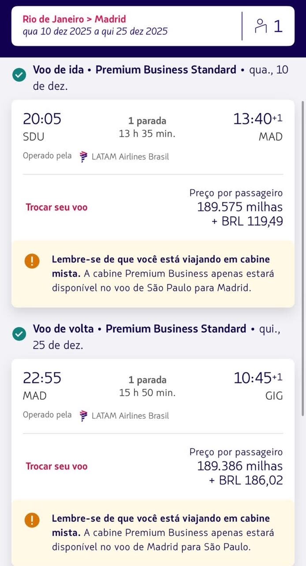Tap the 20:05 SDU departure time
Viewport: 306px width, 566px height.
tap(42, 119)
